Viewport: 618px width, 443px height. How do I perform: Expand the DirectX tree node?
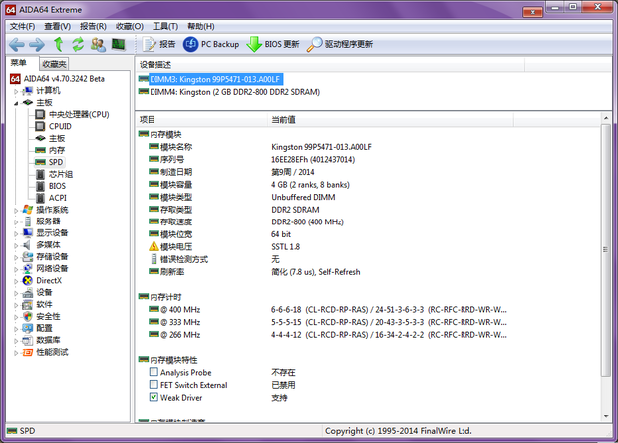16,281
